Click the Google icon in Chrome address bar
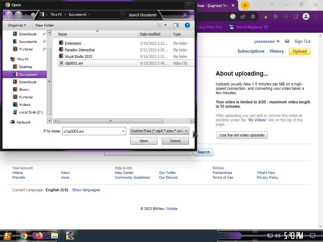Screen dimensions: 323x242 233,16
